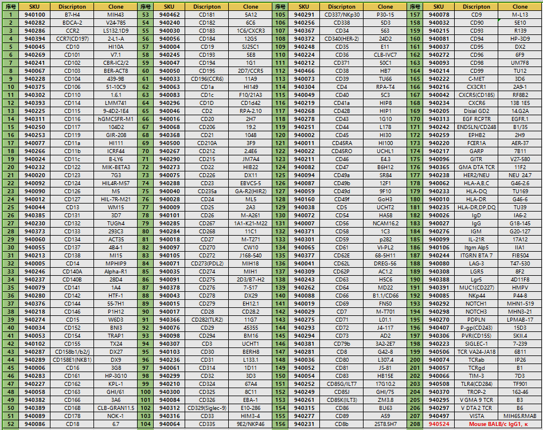Screen dimensions: 543x430
Task: Click the CCR7(CD197) cell
Action: coord(72,38)
